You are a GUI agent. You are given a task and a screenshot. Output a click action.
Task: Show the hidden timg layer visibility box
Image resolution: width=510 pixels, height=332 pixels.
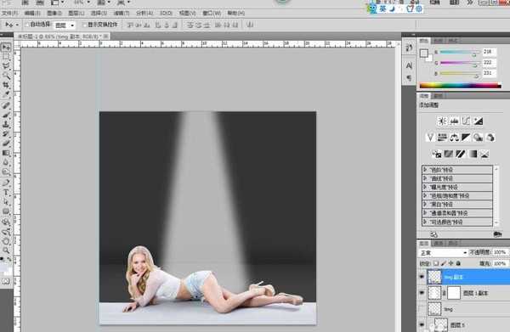tap(422, 309)
